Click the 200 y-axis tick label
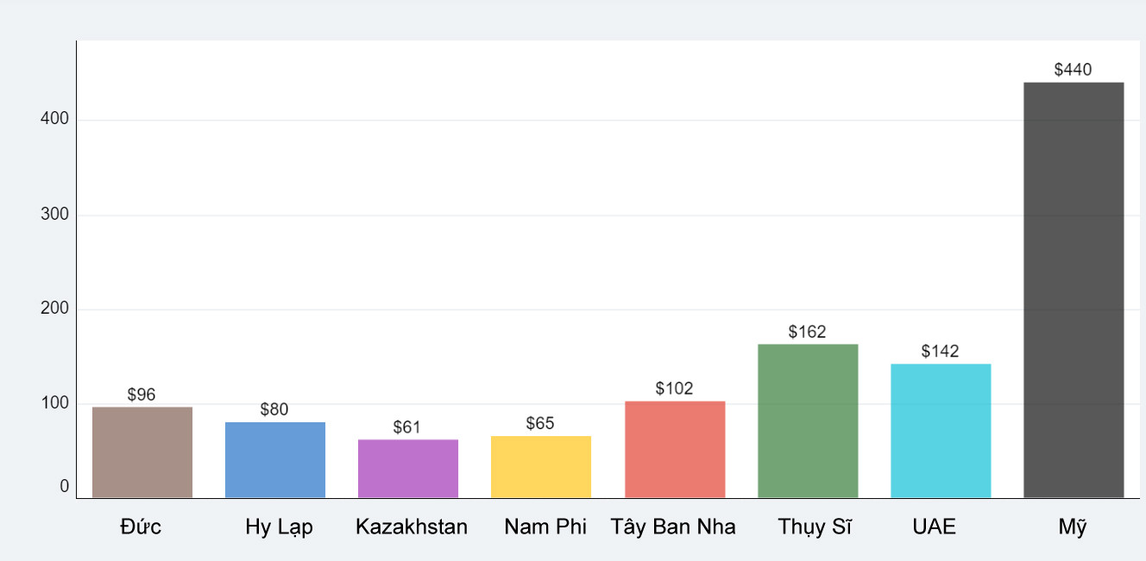Screen dimensions: 1146x561 54,309
